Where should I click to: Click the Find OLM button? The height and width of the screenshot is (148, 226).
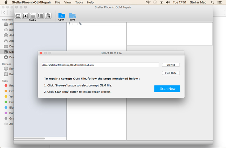tap(171, 73)
